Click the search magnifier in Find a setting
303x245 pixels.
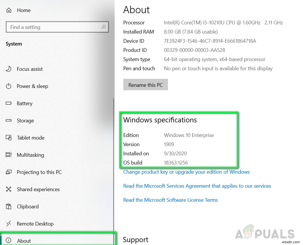(x=103, y=27)
